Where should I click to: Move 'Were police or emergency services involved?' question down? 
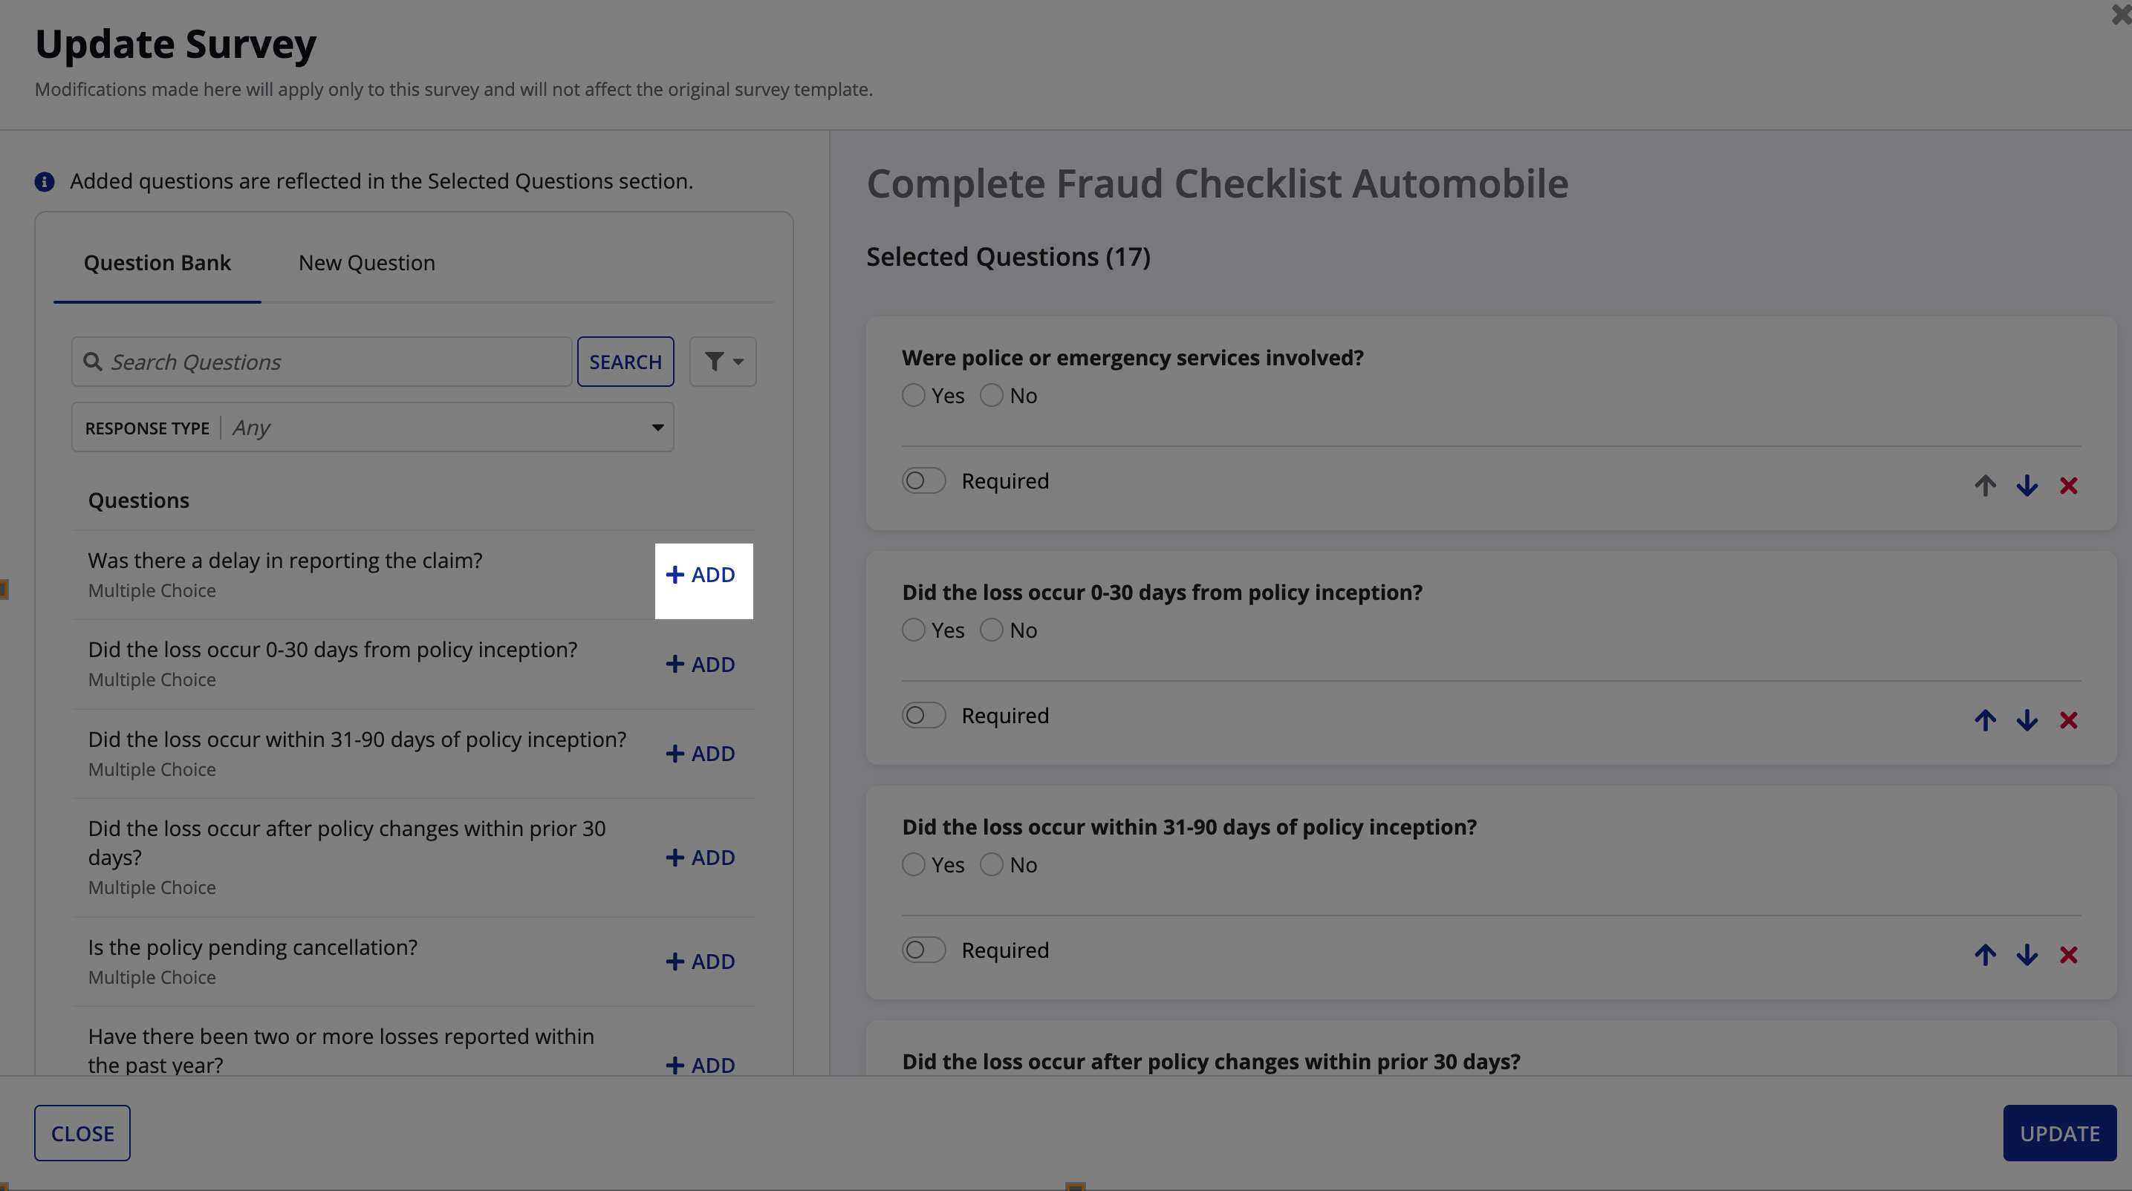pyautogui.click(x=2027, y=486)
